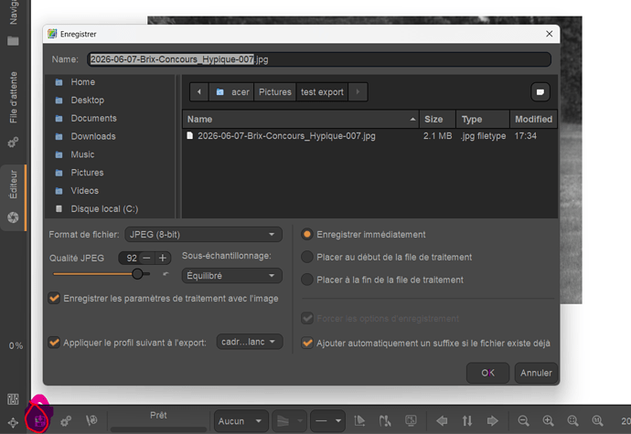Select the test export path button
The width and height of the screenshot is (631, 434).
click(x=322, y=92)
